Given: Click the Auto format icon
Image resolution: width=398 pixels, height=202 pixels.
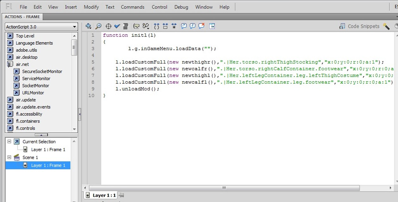Looking at the screenshot, I should (x=126, y=26).
